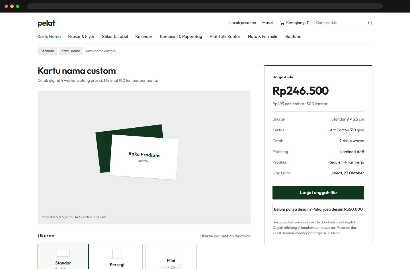Open the cart via the Keranjang icon
This screenshot has height=269, width=410.
tap(282, 23)
